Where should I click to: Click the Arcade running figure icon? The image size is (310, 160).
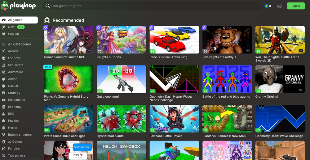[3, 51]
